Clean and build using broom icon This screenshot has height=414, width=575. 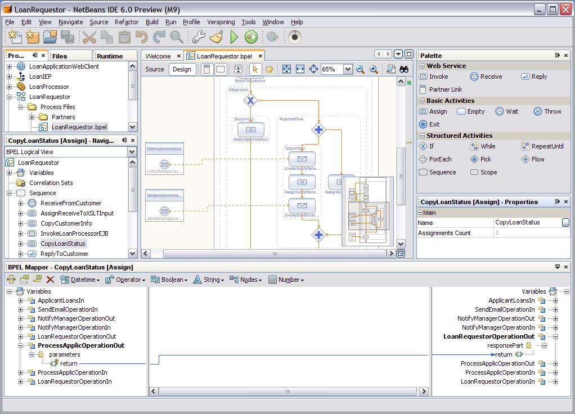[217, 37]
